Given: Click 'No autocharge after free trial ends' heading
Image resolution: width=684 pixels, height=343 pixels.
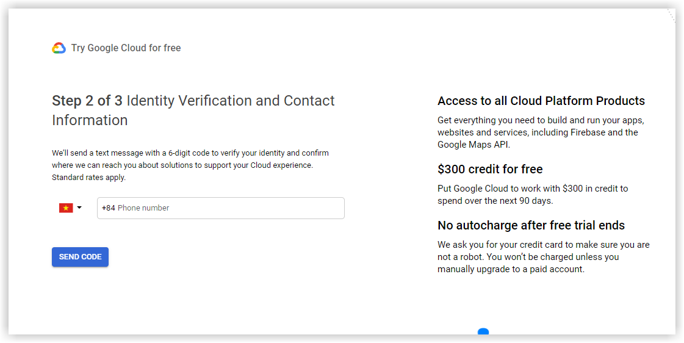Looking at the screenshot, I should click(531, 226).
